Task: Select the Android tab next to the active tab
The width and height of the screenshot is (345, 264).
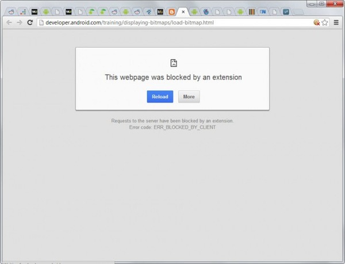Action: click(x=194, y=12)
